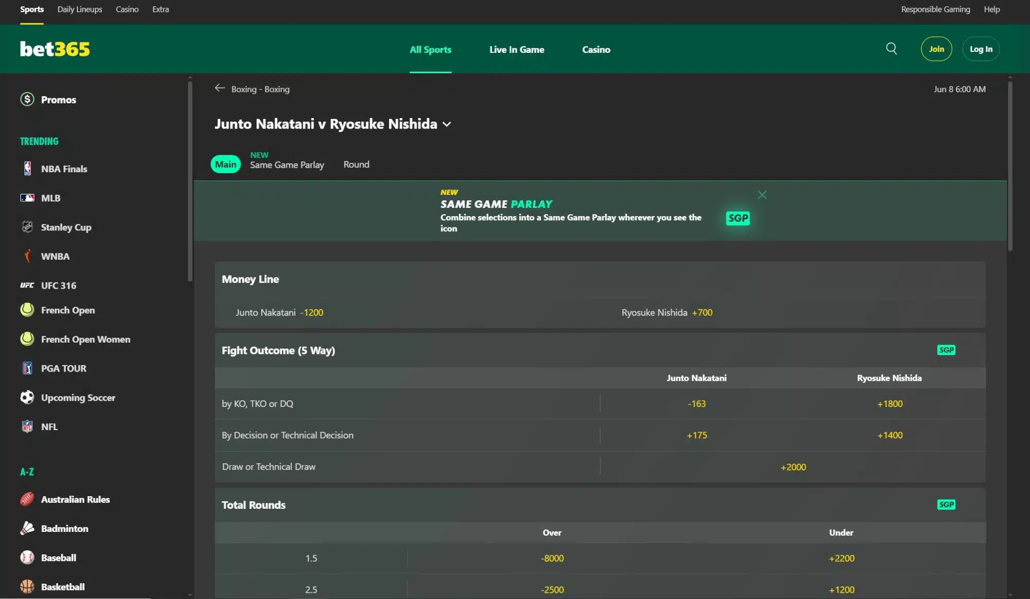Switch to the Same Game Parlay tab
The width and height of the screenshot is (1030, 599).
(x=287, y=165)
